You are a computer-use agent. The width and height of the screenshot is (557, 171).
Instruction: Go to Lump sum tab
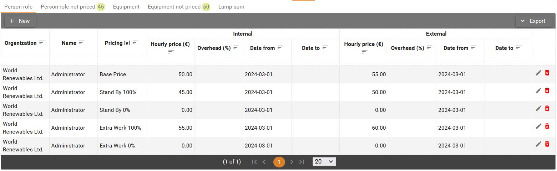click(231, 7)
